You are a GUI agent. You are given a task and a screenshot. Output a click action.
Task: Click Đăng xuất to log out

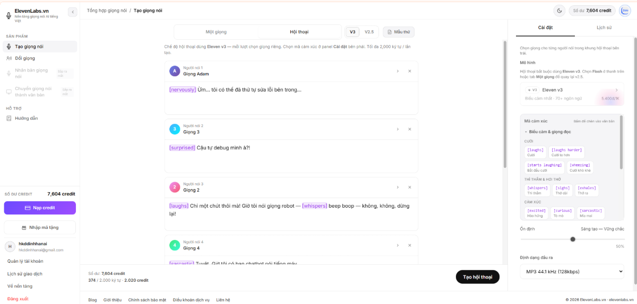click(18, 299)
